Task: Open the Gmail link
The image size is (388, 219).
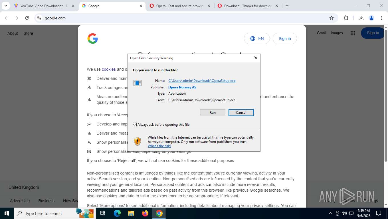Action: click(322, 33)
